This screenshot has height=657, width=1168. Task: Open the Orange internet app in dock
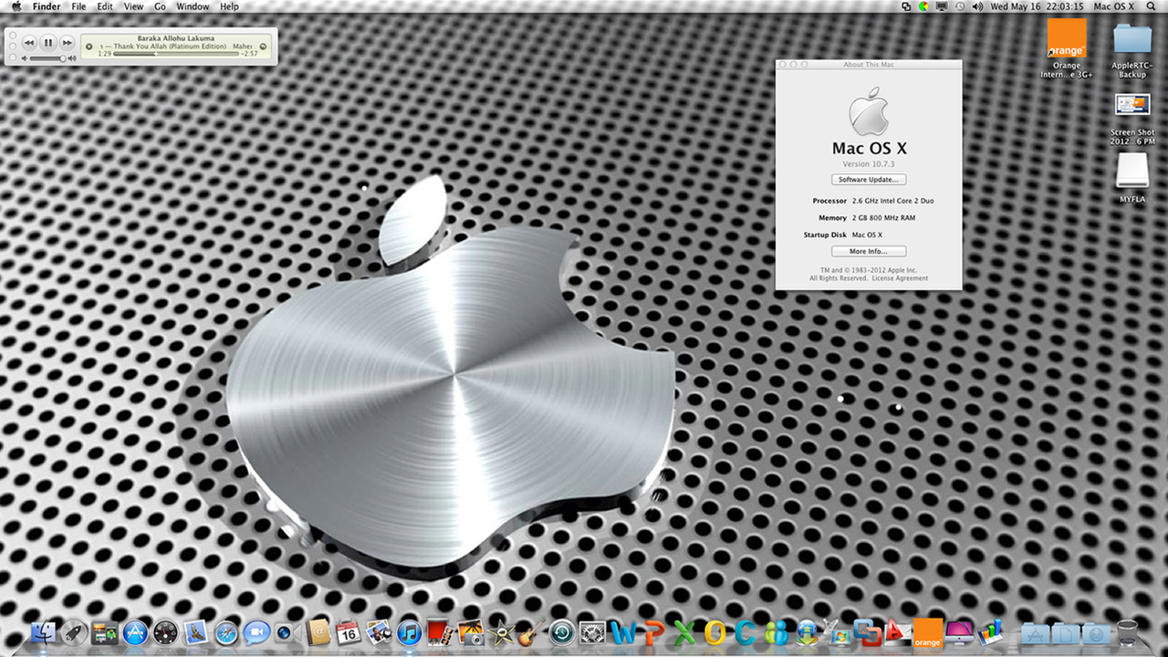click(x=928, y=631)
